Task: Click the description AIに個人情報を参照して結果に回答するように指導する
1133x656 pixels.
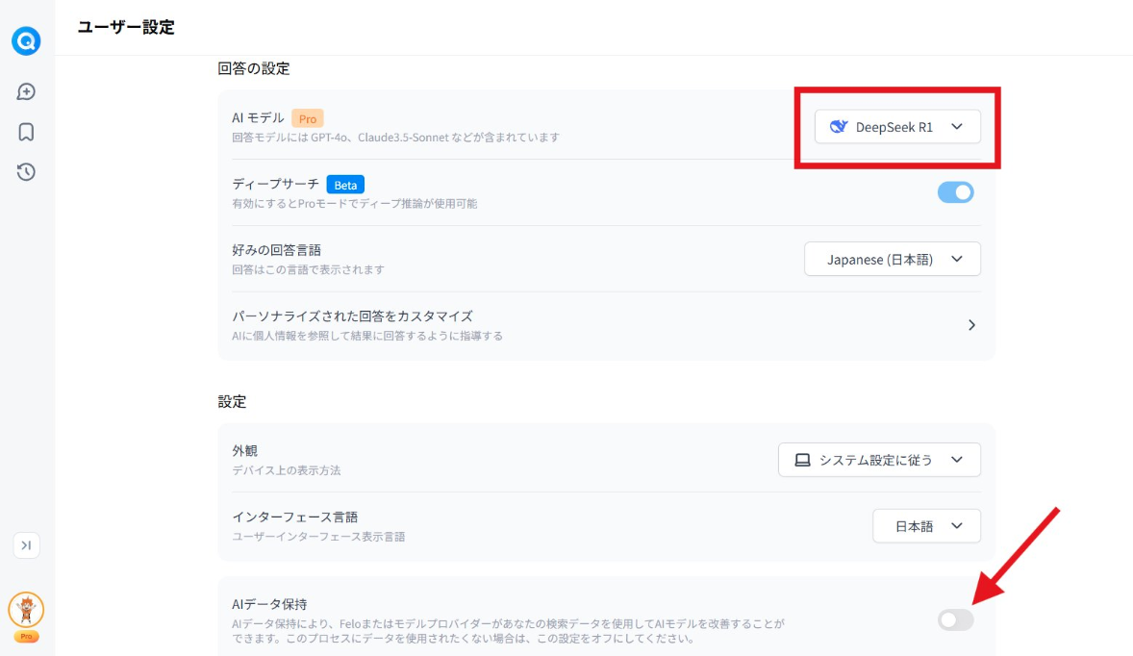Action: click(x=367, y=336)
